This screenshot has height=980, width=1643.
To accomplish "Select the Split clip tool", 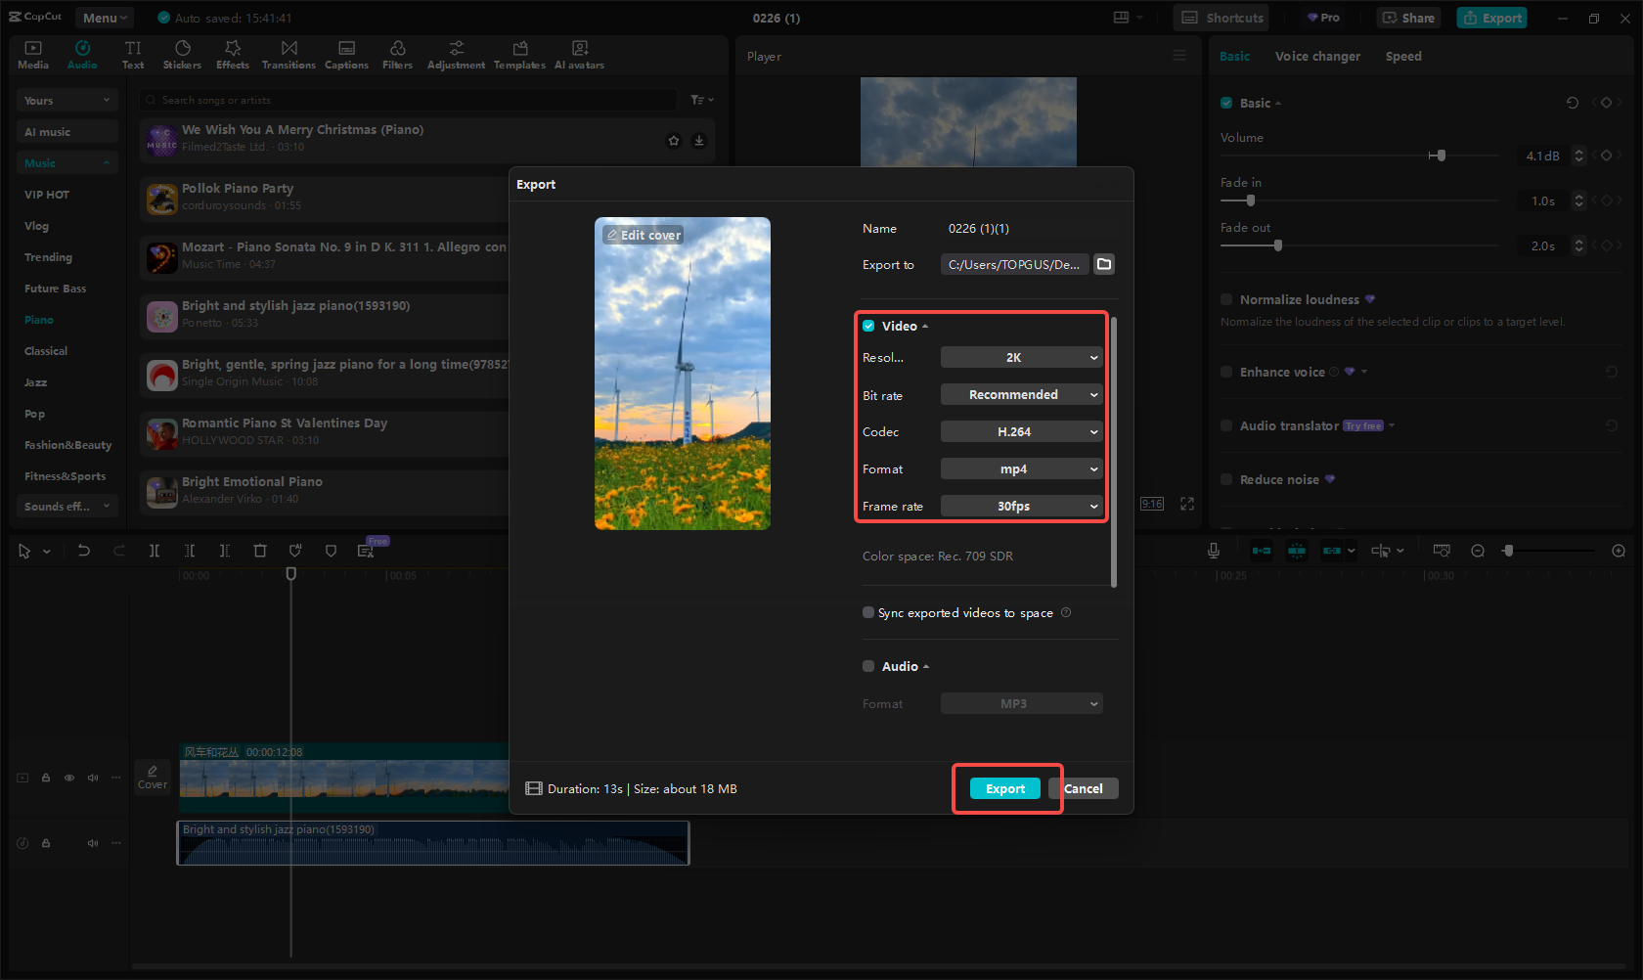I will (155, 551).
